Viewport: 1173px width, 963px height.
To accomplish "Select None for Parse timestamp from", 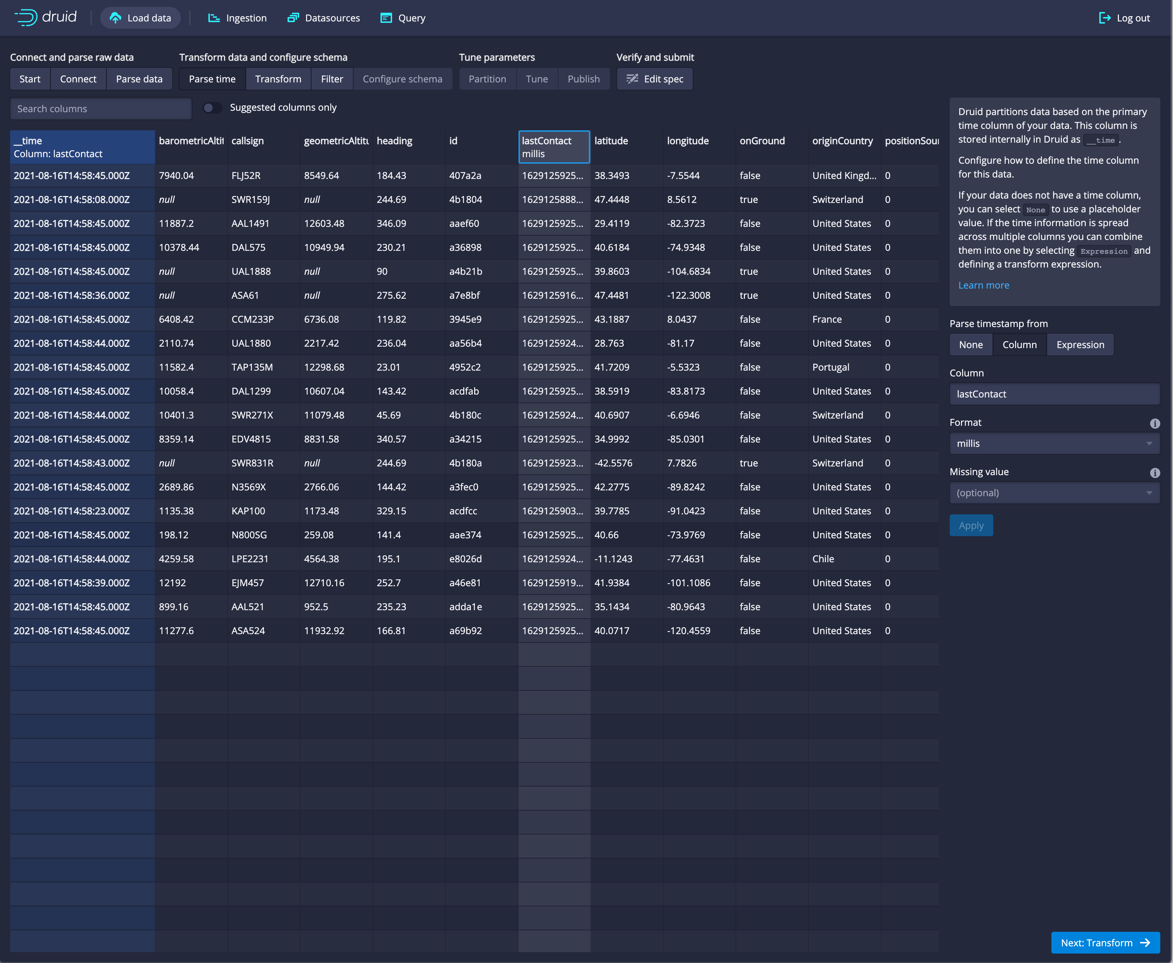I will tap(971, 344).
